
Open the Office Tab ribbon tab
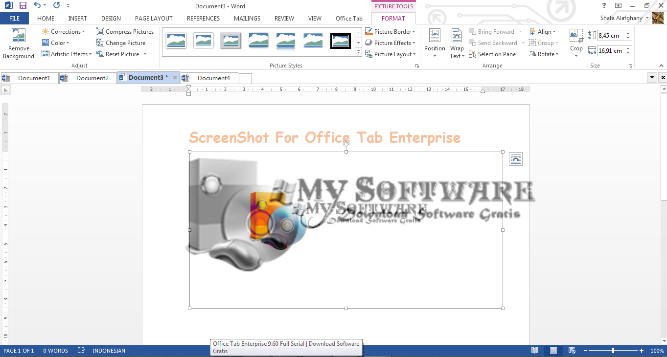(349, 19)
